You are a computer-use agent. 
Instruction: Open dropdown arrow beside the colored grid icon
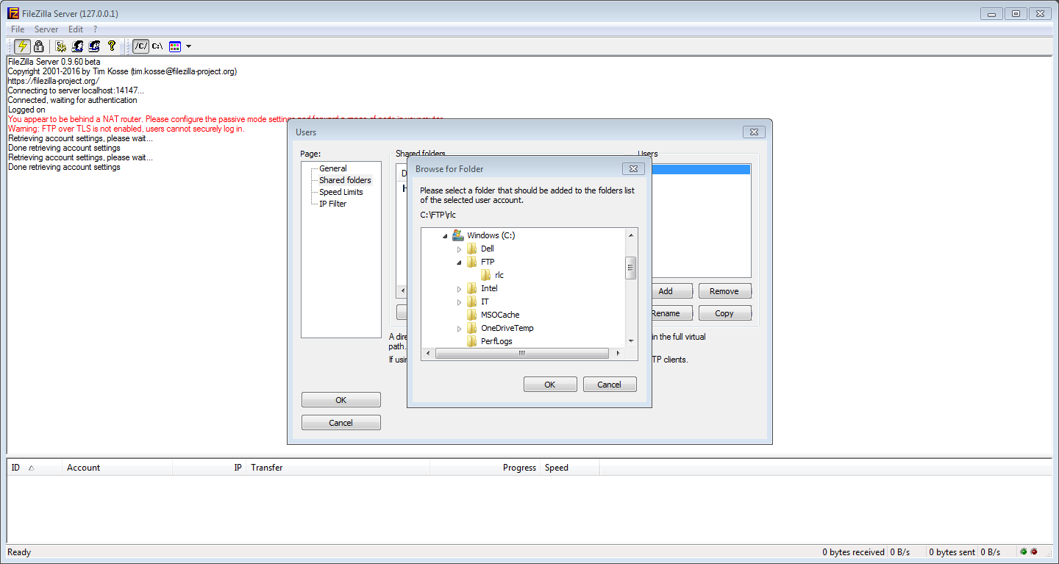click(x=189, y=46)
